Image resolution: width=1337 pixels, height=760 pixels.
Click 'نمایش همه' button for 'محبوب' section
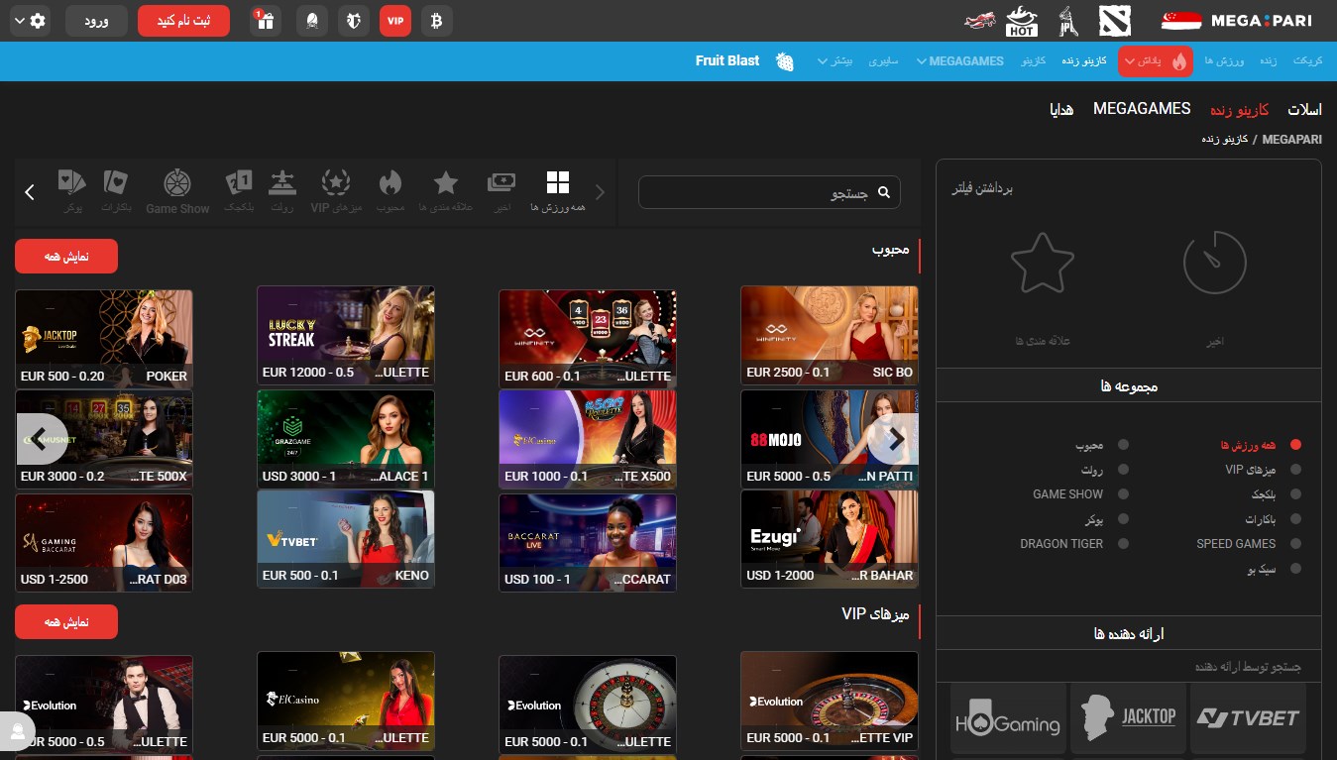(66, 256)
